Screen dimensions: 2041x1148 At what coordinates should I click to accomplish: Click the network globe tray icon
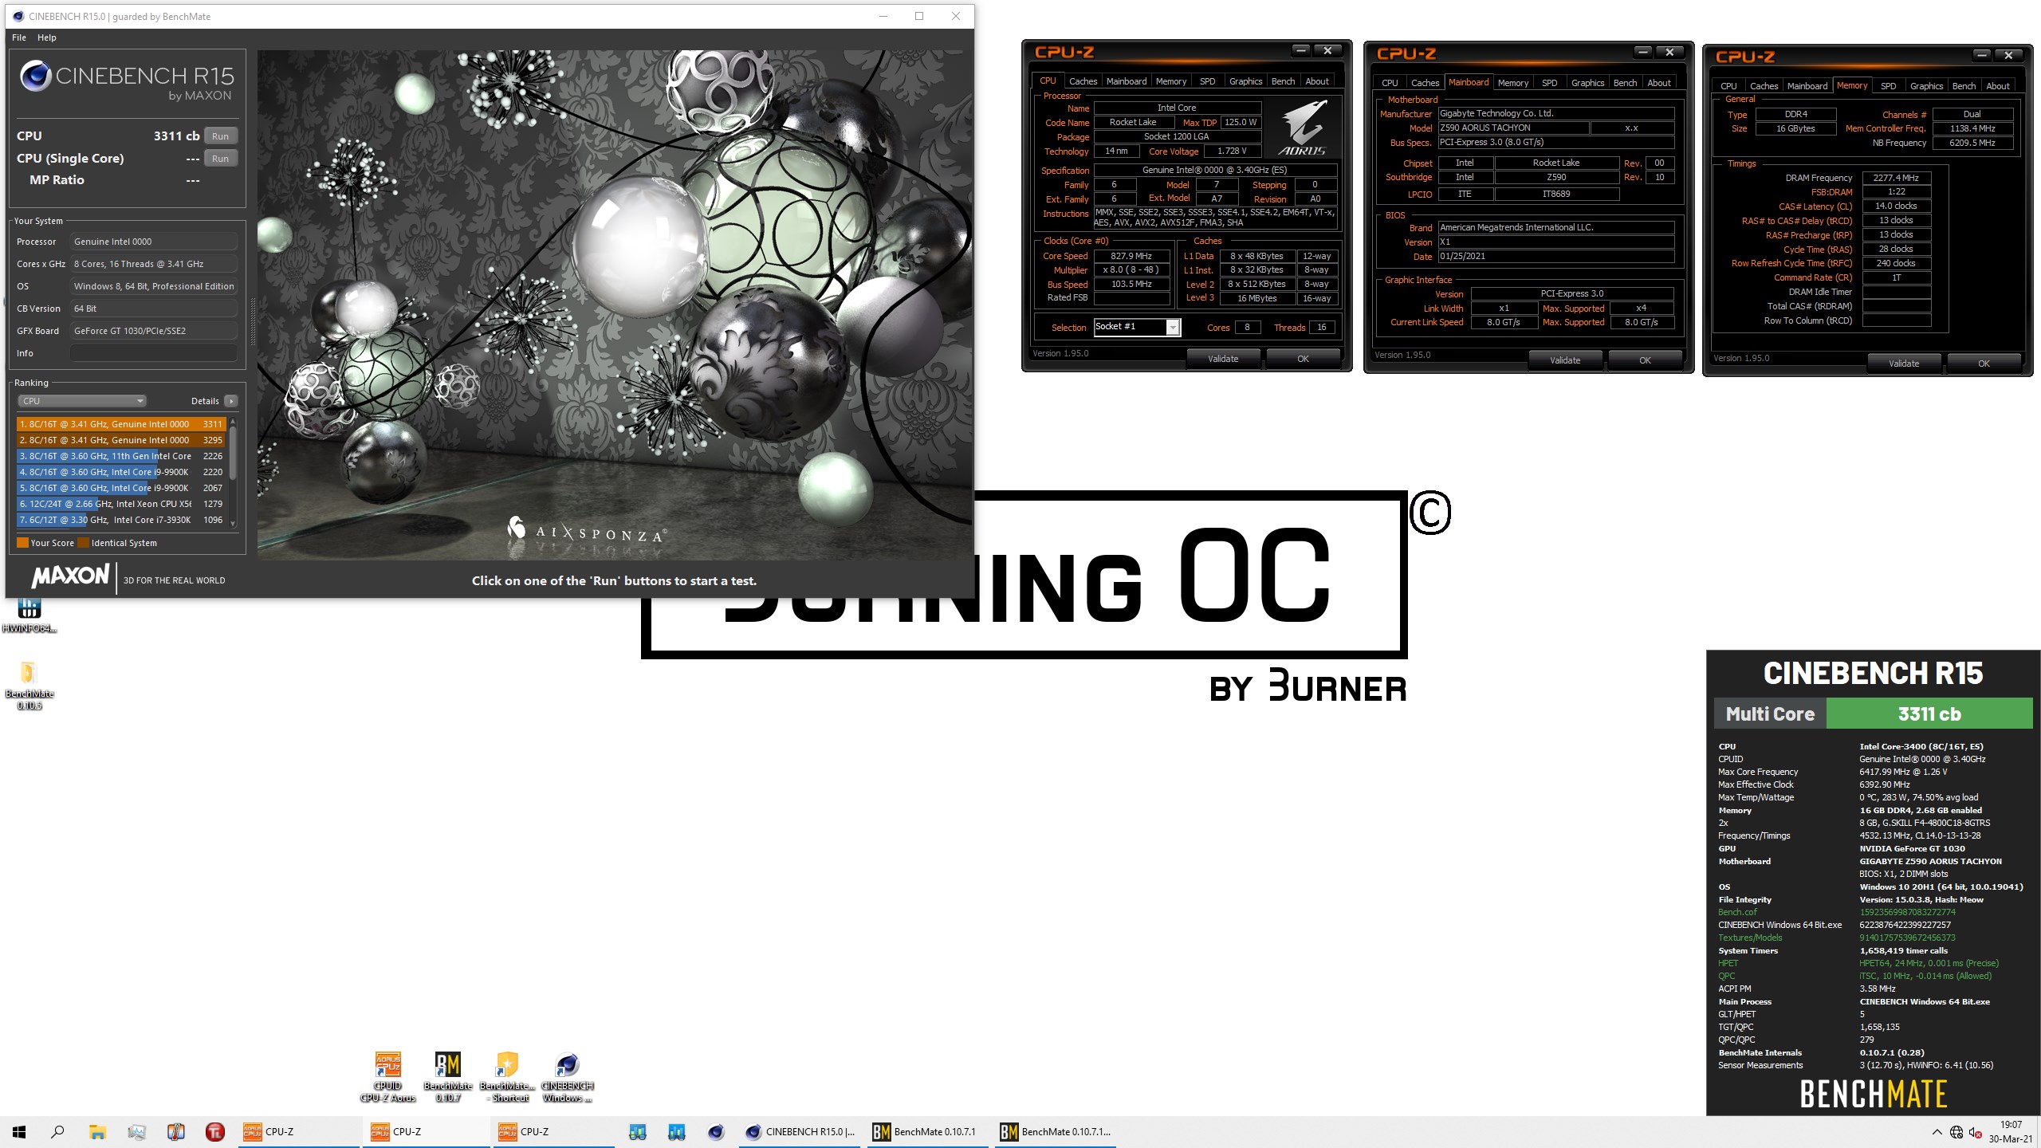click(1956, 1132)
